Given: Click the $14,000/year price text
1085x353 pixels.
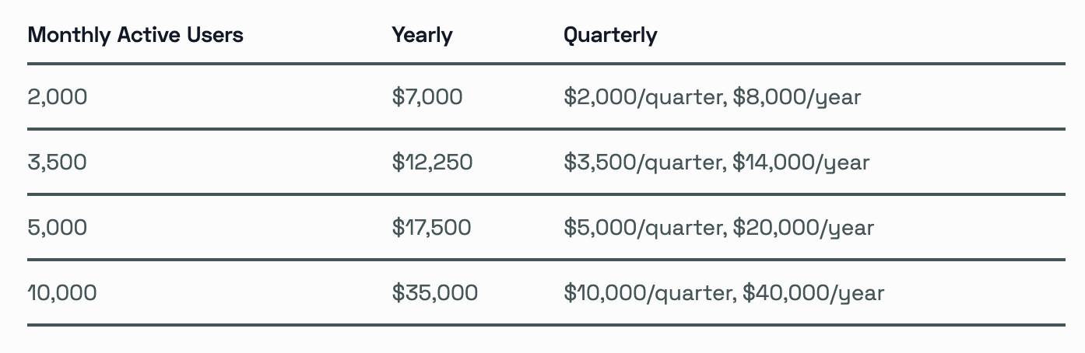Looking at the screenshot, I should (801, 163).
